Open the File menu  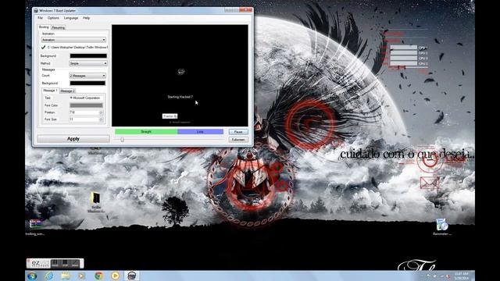point(40,18)
